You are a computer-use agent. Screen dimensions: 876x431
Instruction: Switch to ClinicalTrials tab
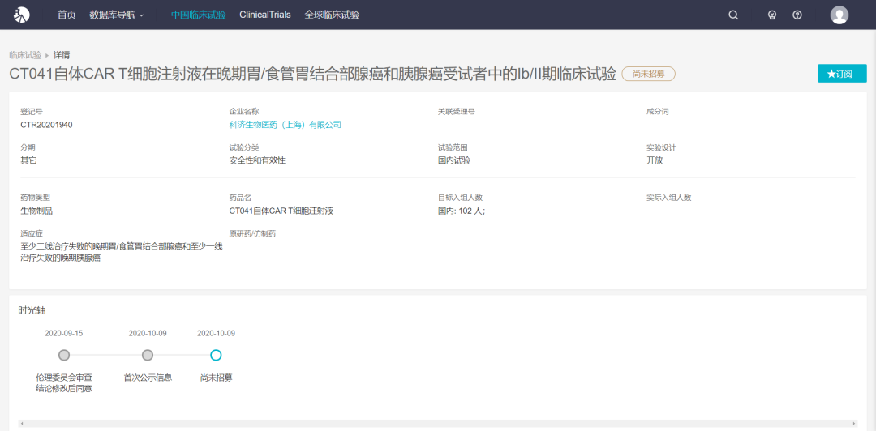pos(264,15)
